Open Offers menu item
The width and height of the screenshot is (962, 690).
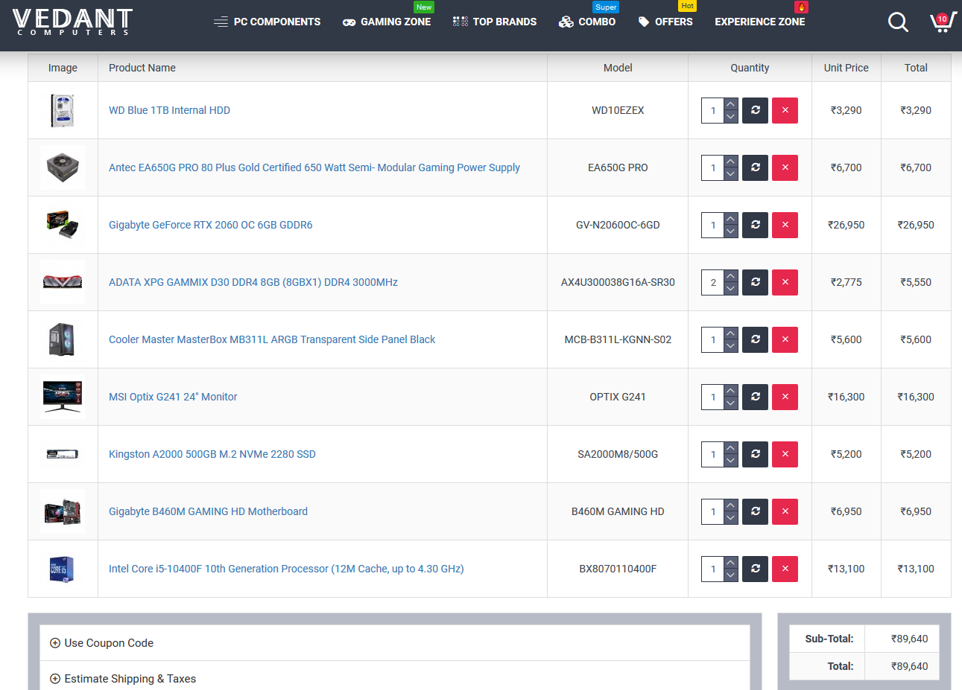click(665, 22)
